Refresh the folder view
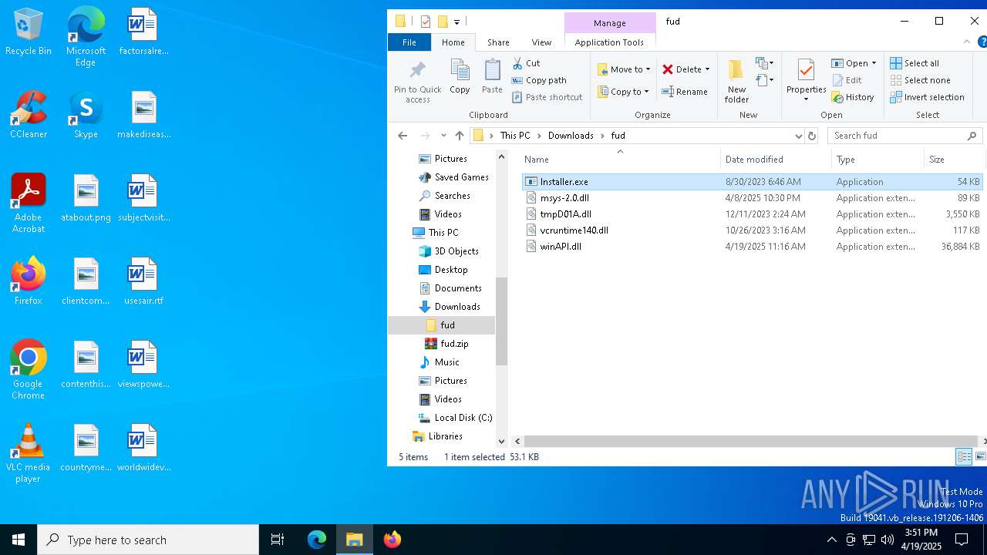The image size is (987, 555). [811, 136]
